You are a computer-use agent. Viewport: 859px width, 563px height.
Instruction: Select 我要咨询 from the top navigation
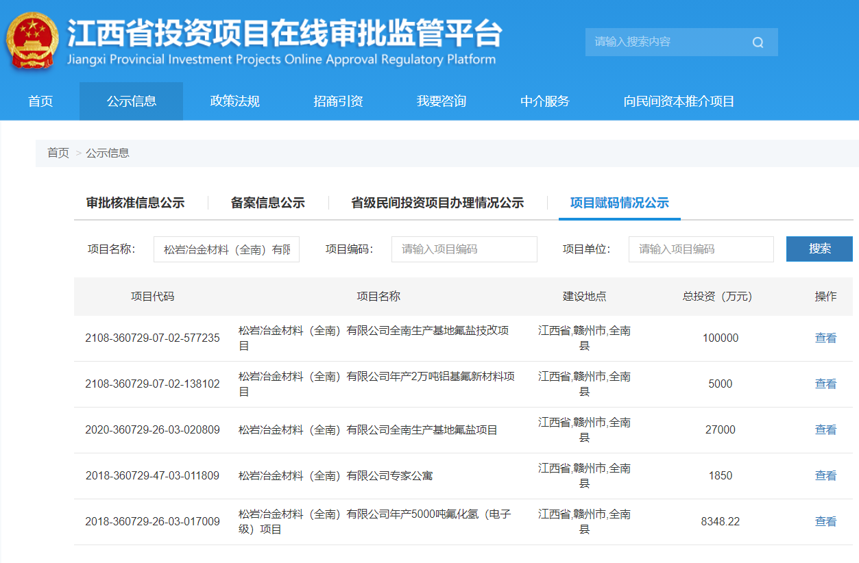441,101
